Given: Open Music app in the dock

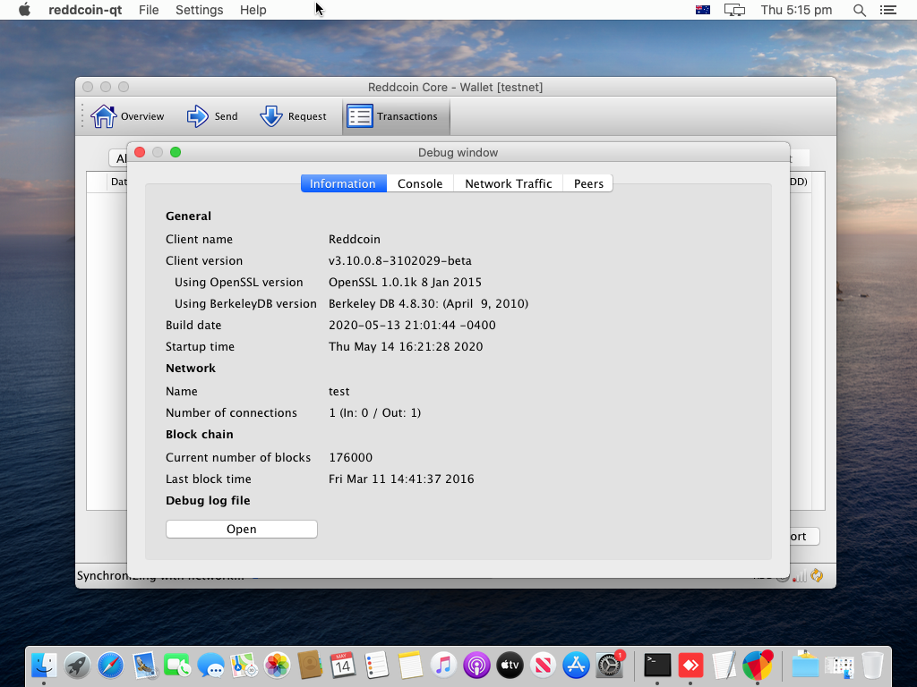Looking at the screenshot, I should point(443,666).
